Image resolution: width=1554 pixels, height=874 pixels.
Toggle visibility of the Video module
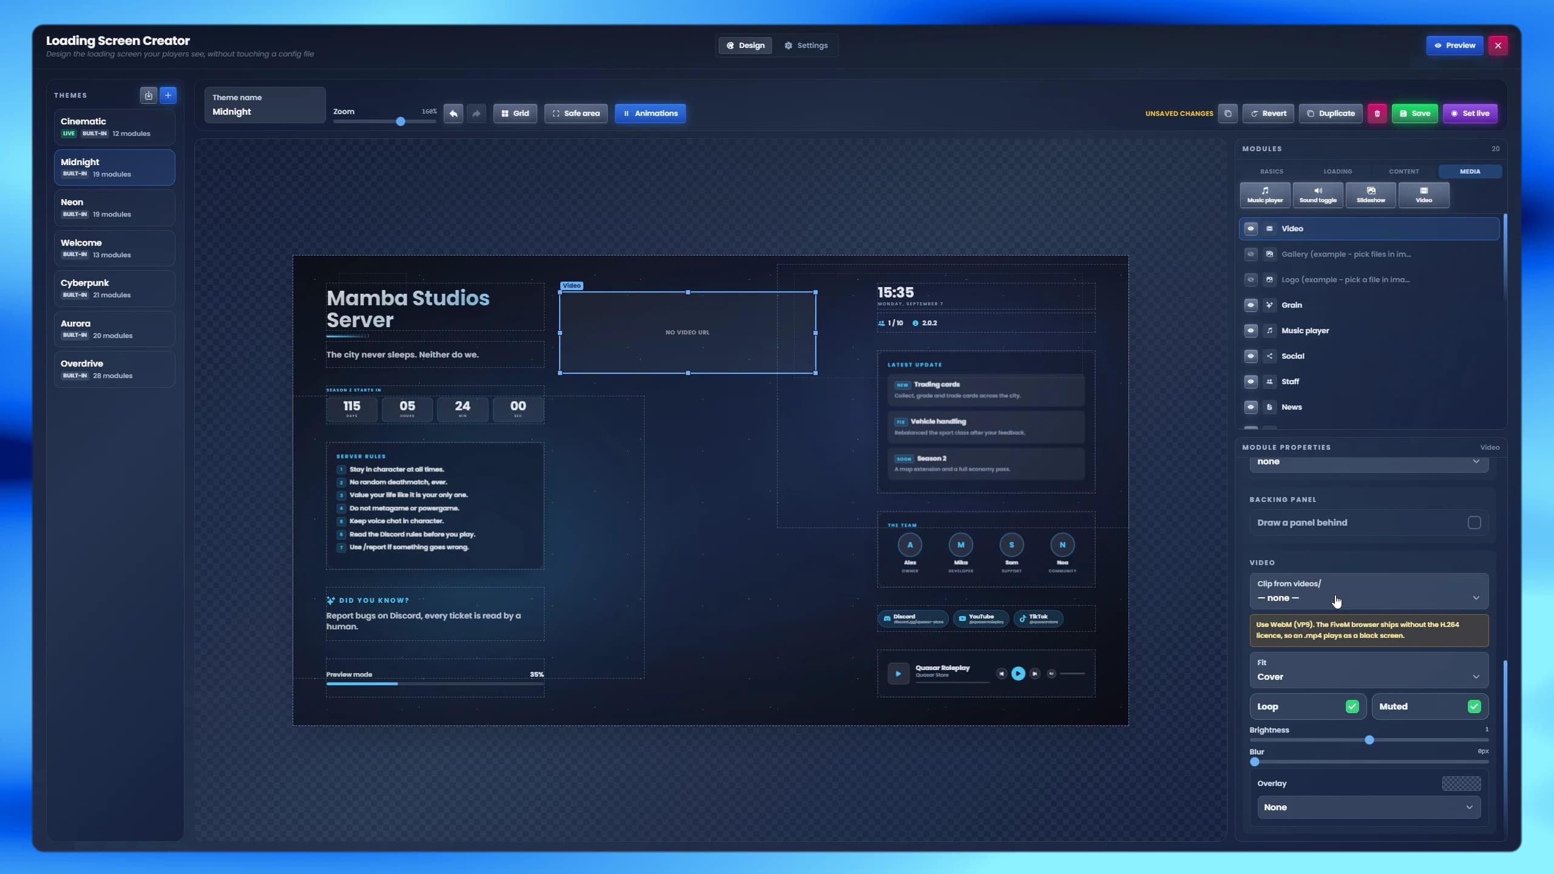1250,229
